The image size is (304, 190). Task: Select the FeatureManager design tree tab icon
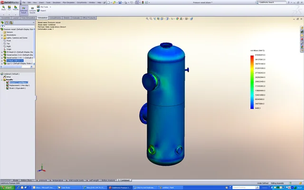point(2,22)
